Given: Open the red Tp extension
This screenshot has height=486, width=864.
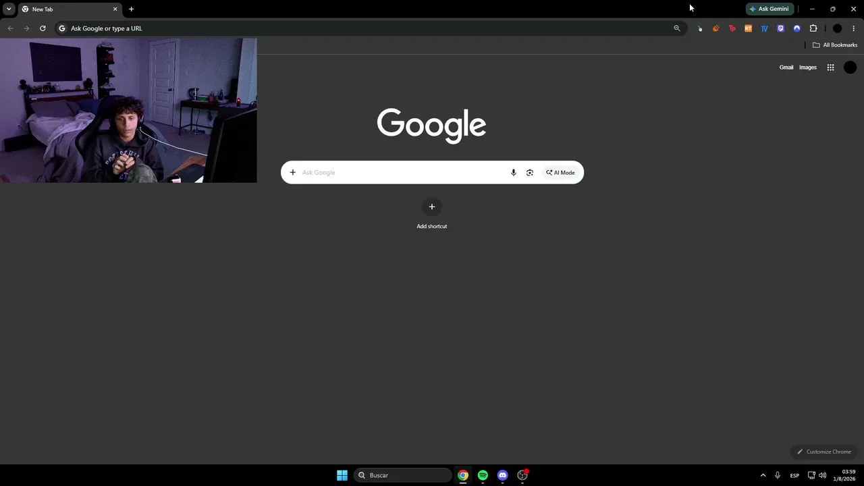Looking at the screenshot, I should [732, 28].
